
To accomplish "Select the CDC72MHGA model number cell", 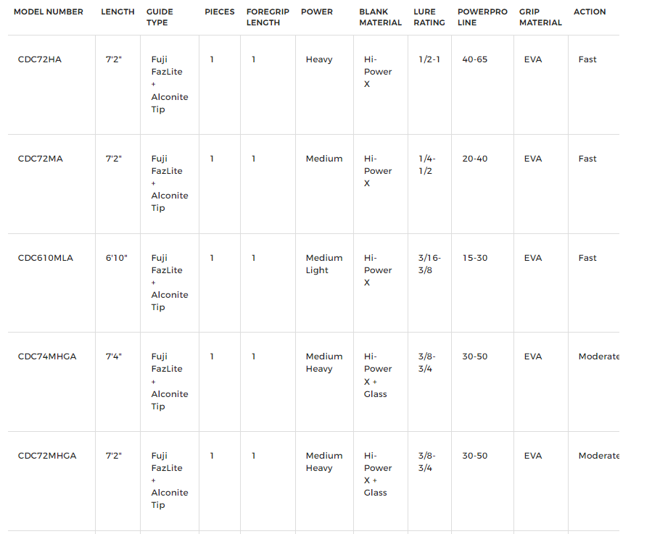I will pyautogui.click(x=47, y=456).
